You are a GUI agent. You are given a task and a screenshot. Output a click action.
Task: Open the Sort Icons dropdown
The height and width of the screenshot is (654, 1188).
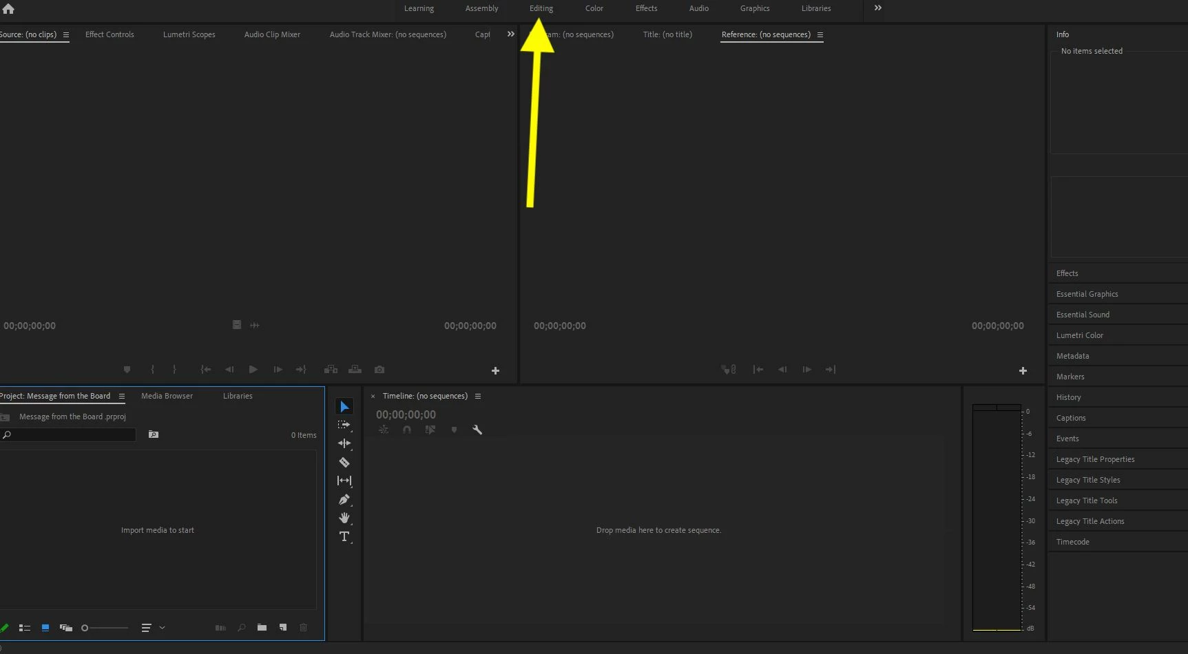click(x=153, y=628)
